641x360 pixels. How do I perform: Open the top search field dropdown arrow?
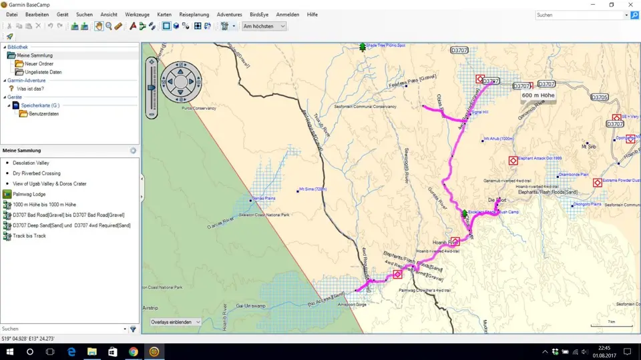click(626, 15)
